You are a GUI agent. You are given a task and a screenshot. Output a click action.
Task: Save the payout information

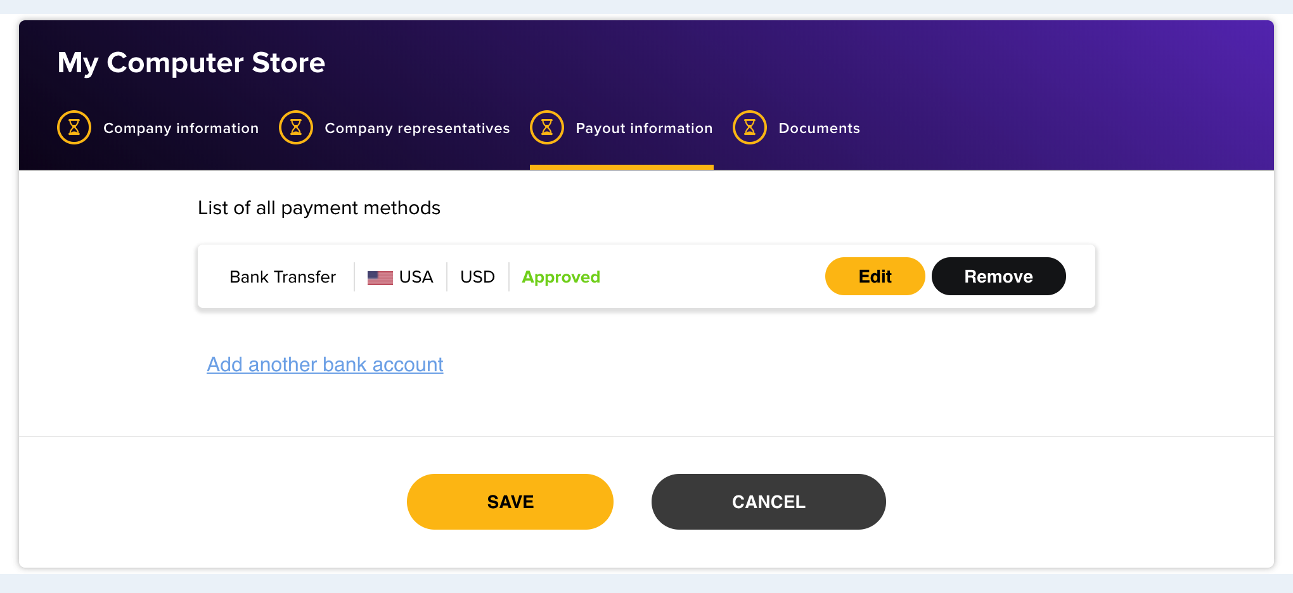(510, 502)
